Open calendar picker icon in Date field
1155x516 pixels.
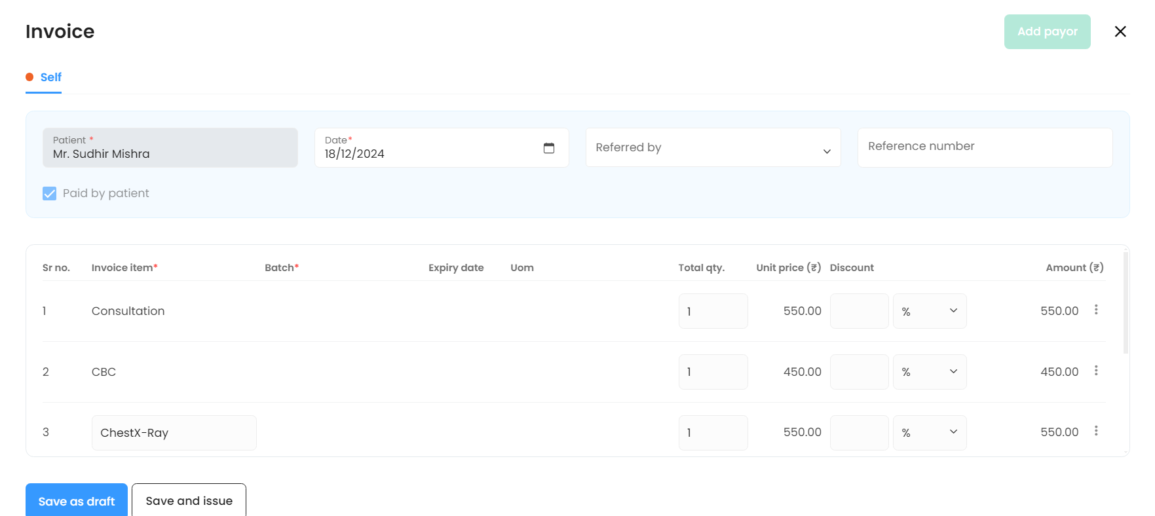pos(549,148)
